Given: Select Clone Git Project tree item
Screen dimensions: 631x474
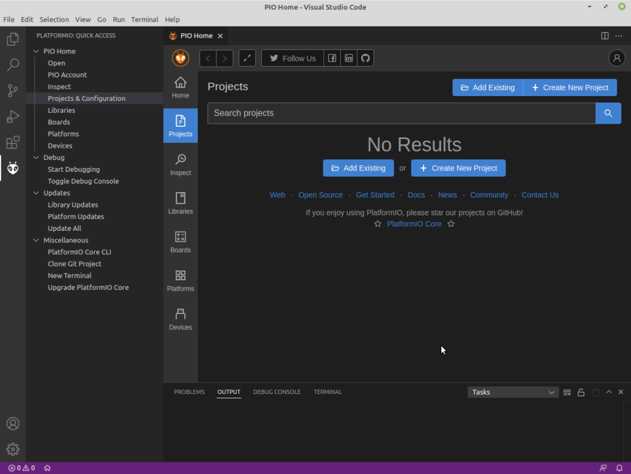Looking at the screenshot, I should 94,263.
